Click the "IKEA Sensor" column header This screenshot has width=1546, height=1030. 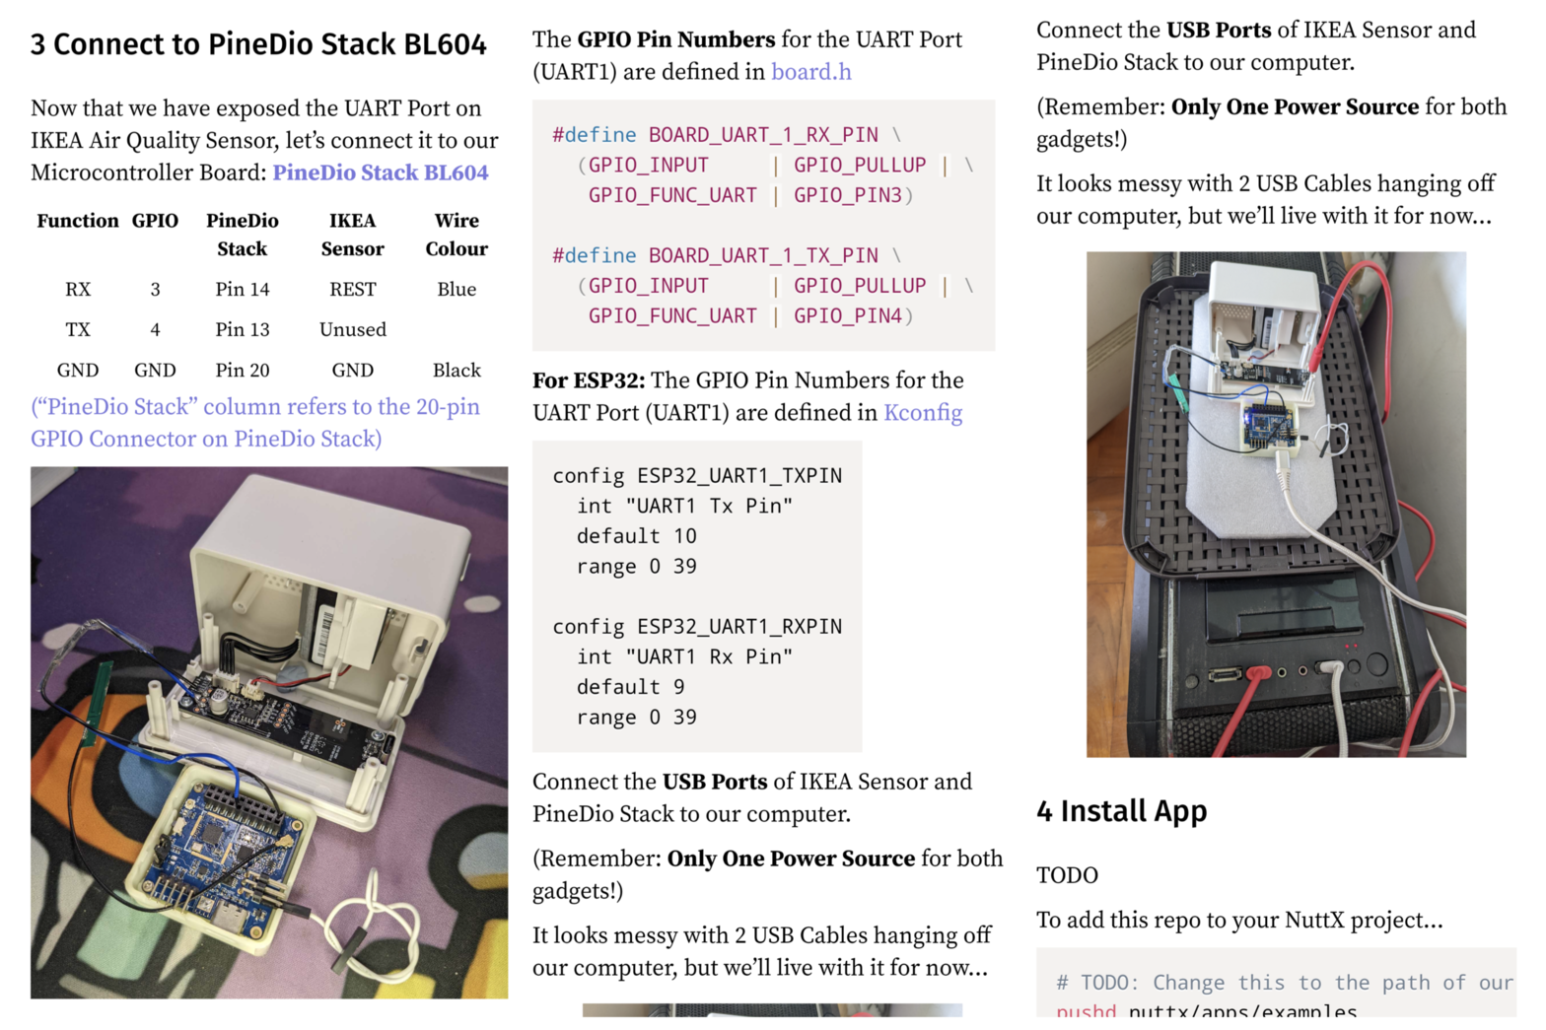pyautogui.click(x=352, y=235)
